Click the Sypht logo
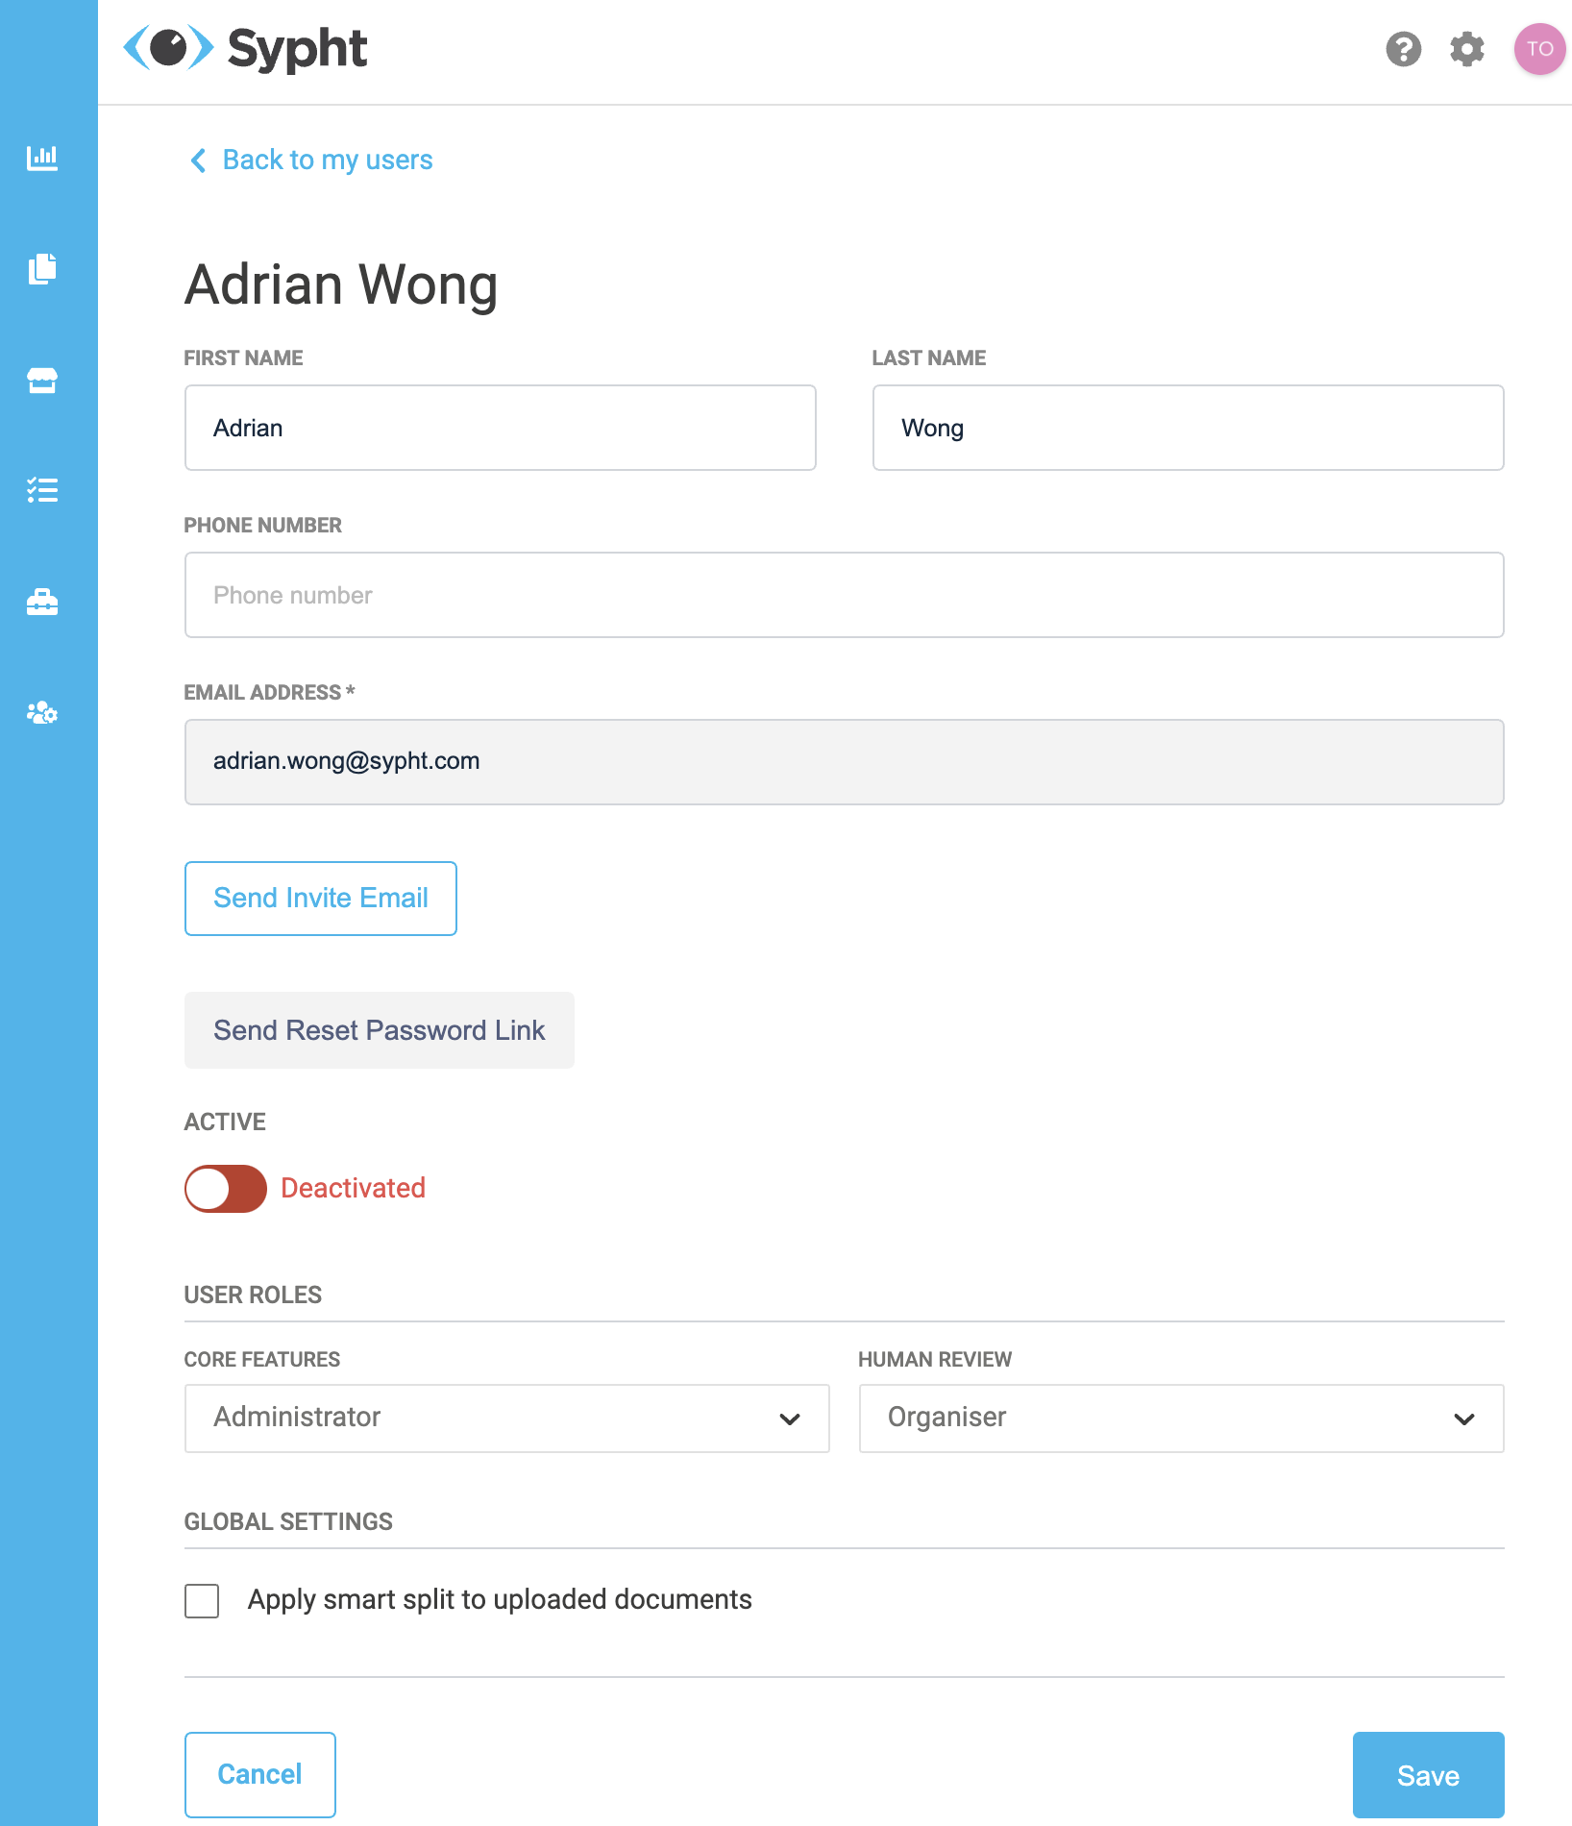The image size is (1572, 1826). pos(246,49)
